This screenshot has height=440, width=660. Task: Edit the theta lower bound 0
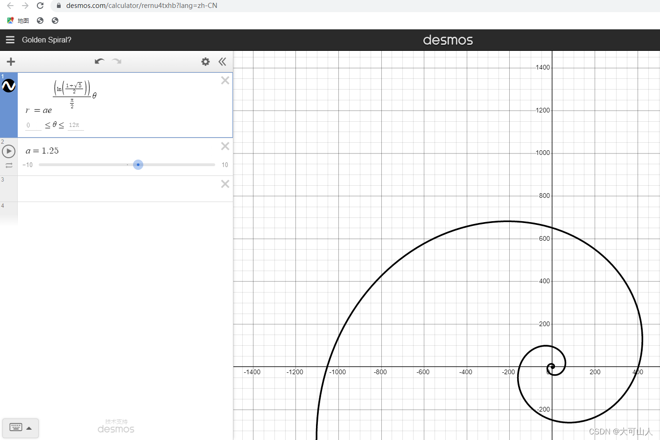33,125
